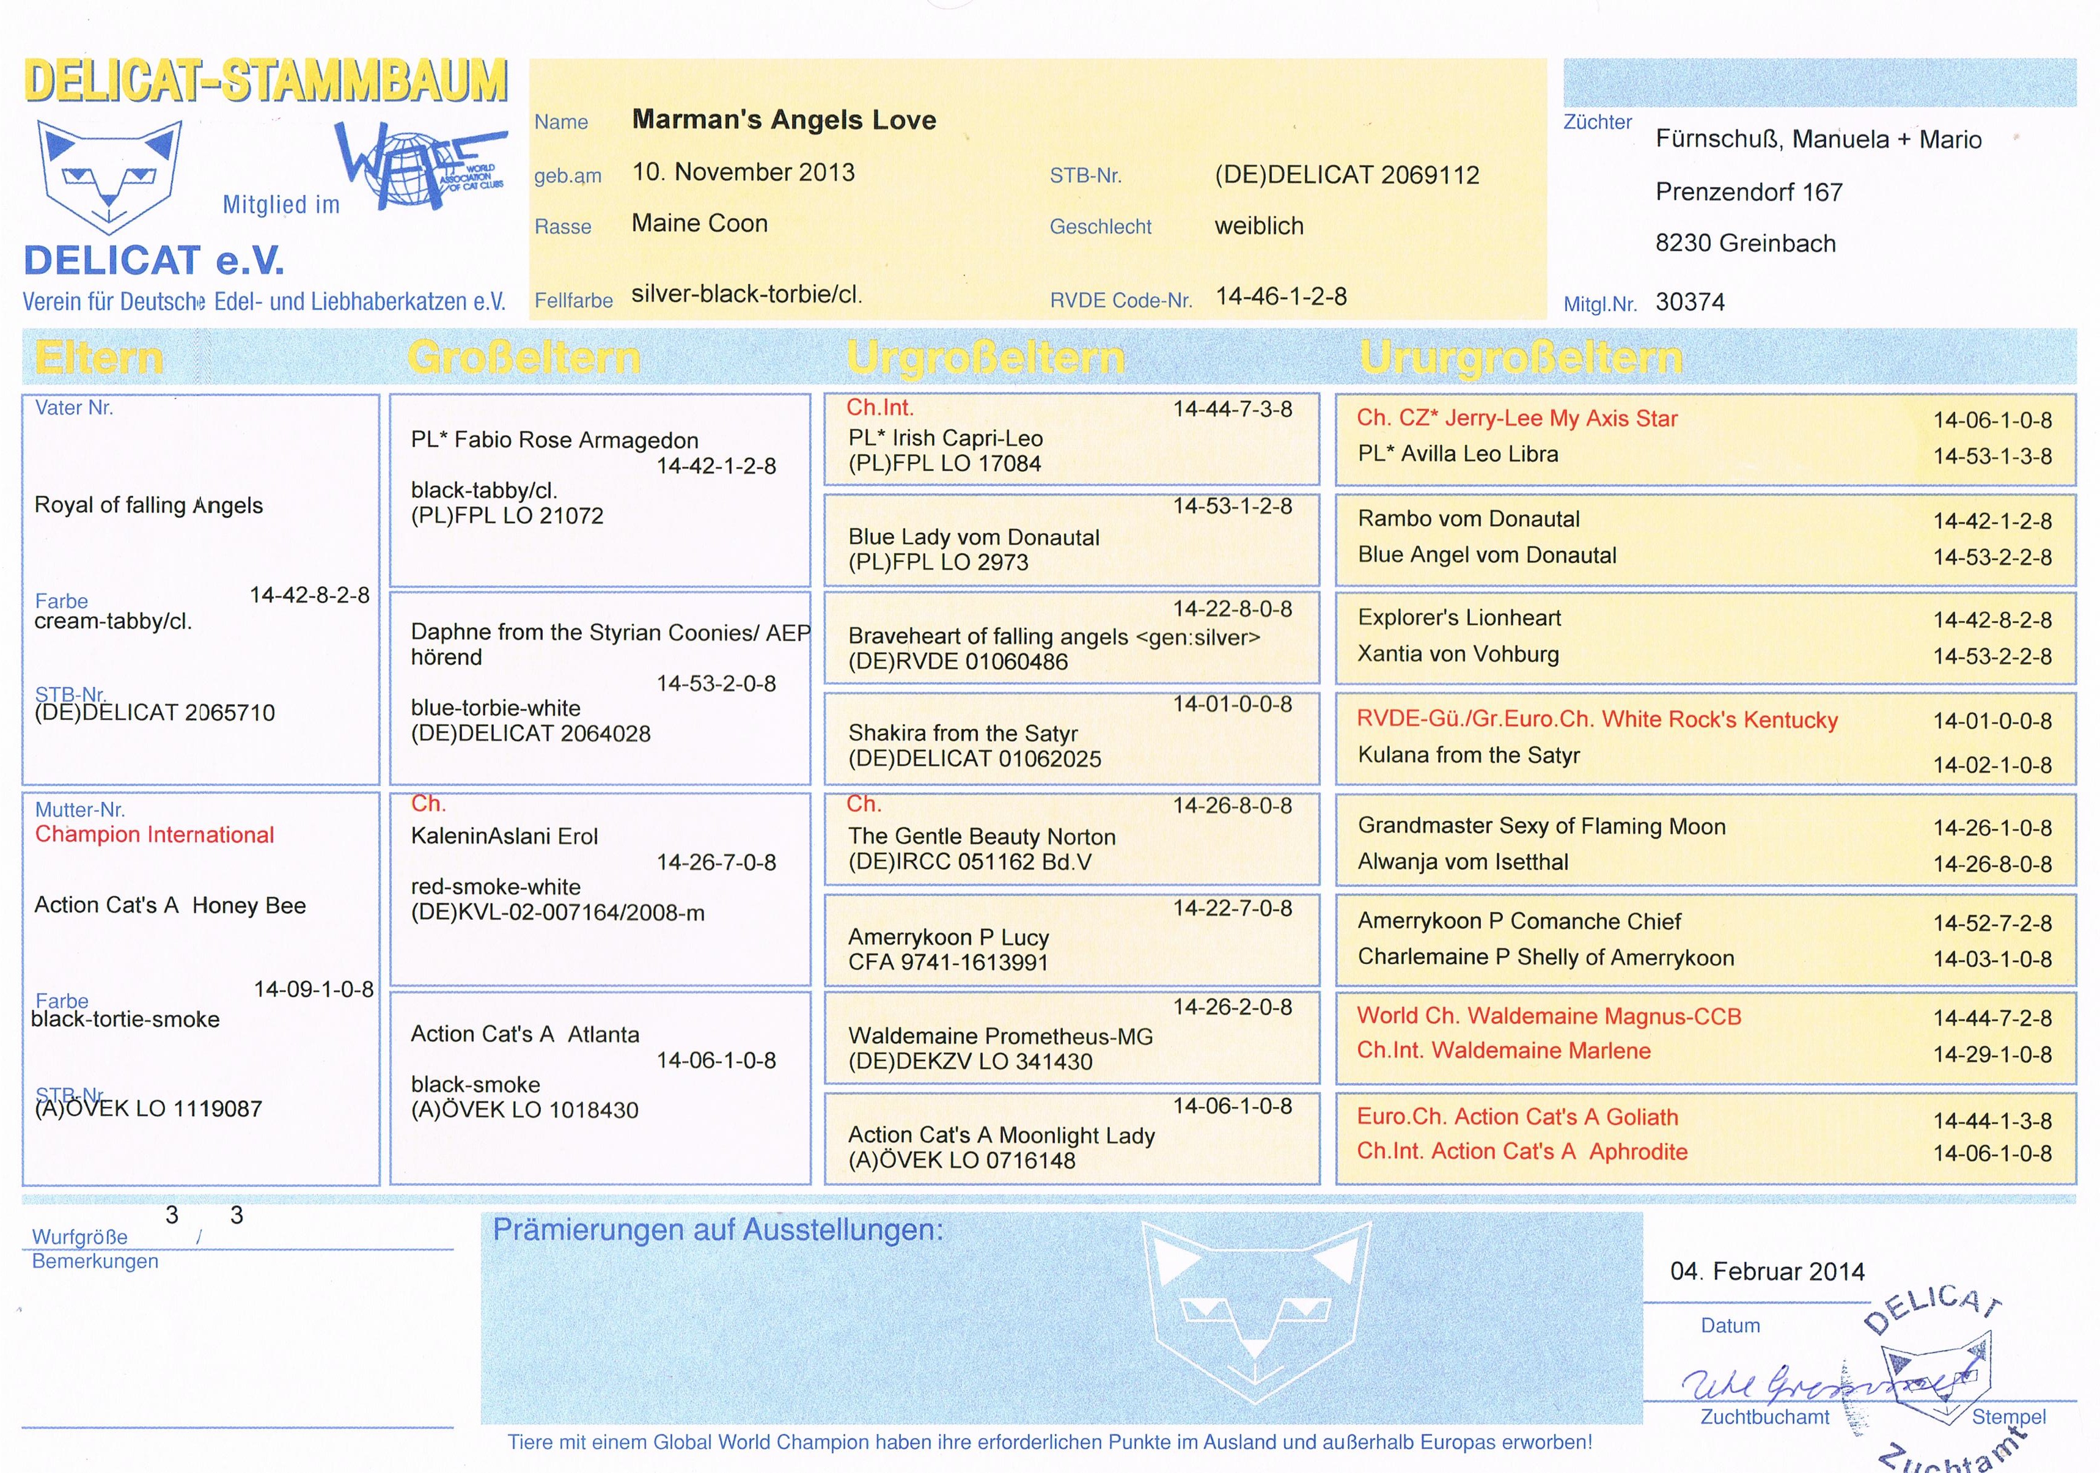
Task: Click father's color cream-tabby/cl.
Action: (x=114, y=621)
